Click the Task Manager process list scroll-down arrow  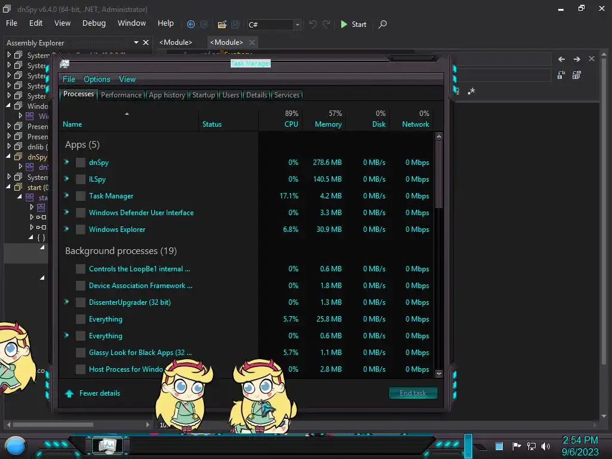(x=439, y=374)
